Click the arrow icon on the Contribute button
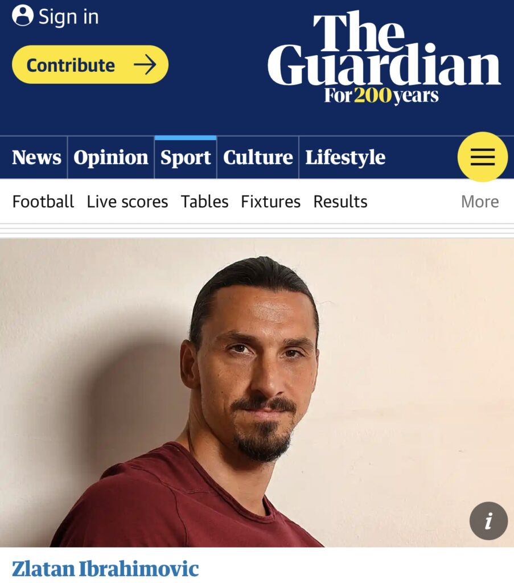The height and width of the screenshot is (583, 514). point(145,65)
